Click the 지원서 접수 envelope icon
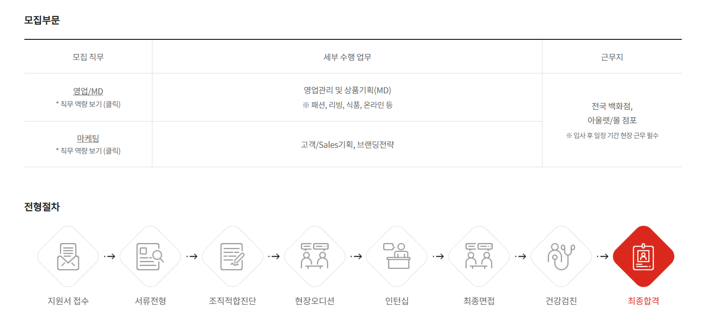This screenshot has width=711, height=333. click(x=68, y=257)
